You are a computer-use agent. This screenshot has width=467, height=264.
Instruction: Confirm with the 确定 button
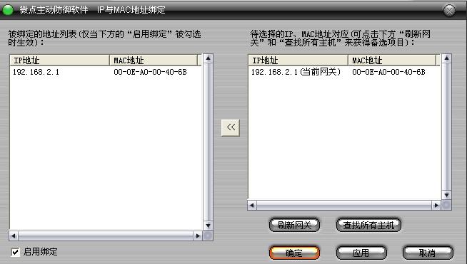click(x=294, y=253)
